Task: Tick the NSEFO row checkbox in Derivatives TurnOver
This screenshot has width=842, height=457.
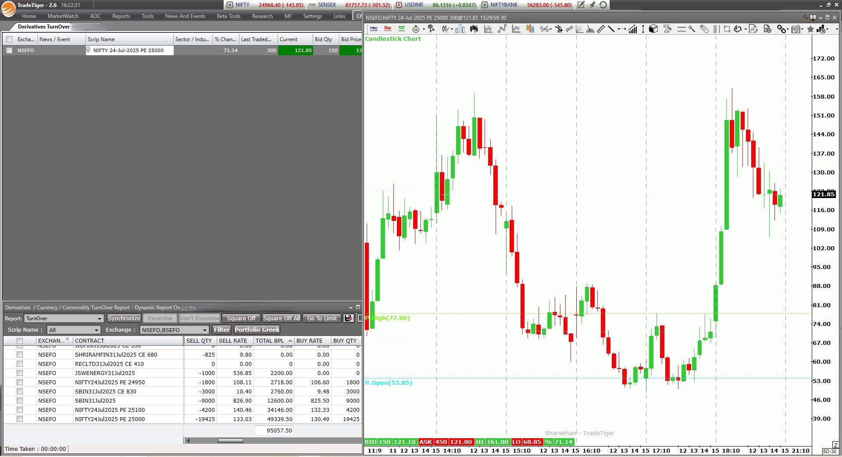Action: pyautogui.click(x=9, y=50)
